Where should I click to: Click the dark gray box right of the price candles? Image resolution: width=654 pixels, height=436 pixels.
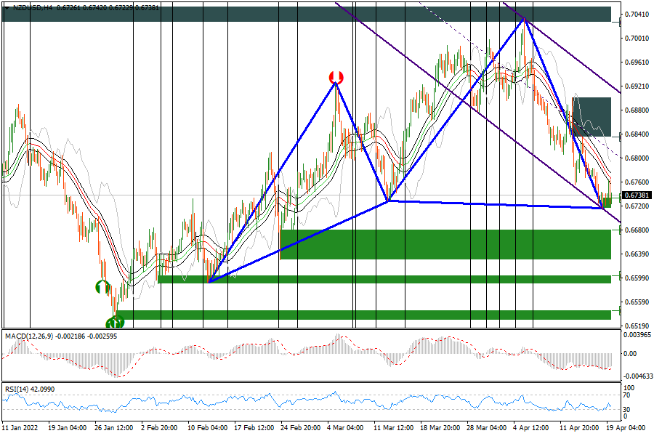point(592,116)
